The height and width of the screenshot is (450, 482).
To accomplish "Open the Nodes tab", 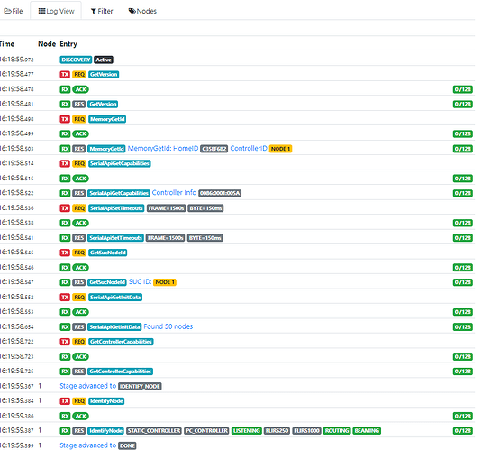I will tap(142, 11).
